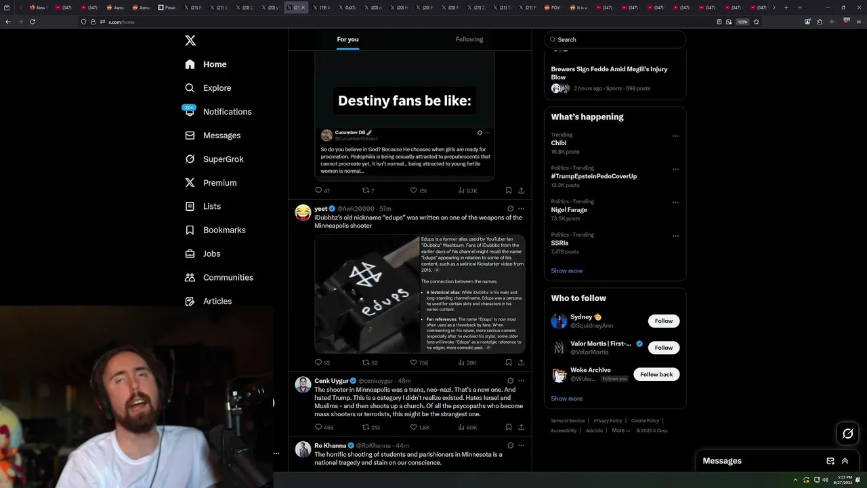The width and height of the screenshot is (867, 488).
Task: Follow Valor Mortis account
Action: pyautogui.click(x=664, y=348)
